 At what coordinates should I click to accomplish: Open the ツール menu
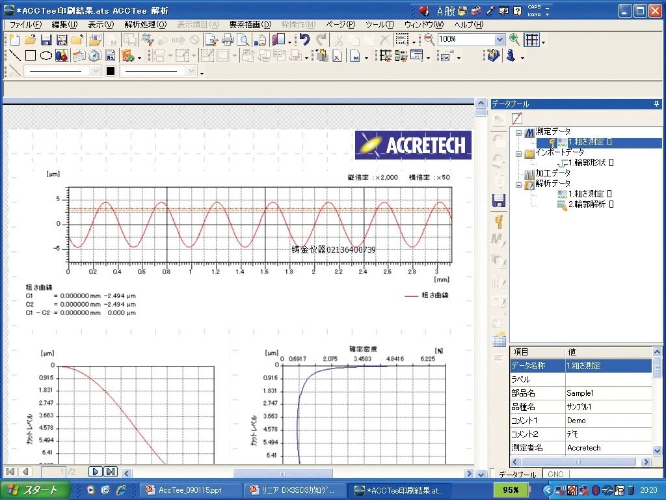379,25
